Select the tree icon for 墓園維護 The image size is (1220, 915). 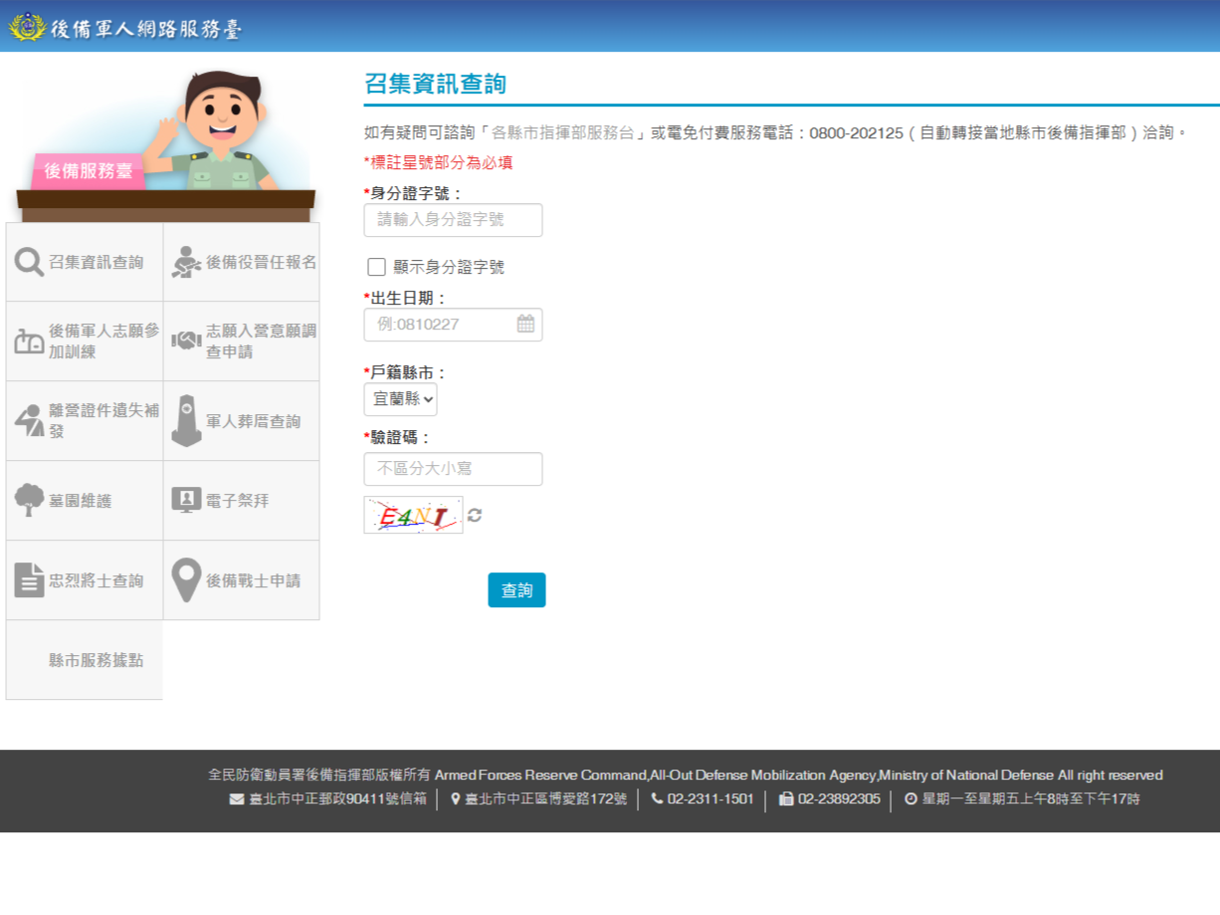coord(28,499)
